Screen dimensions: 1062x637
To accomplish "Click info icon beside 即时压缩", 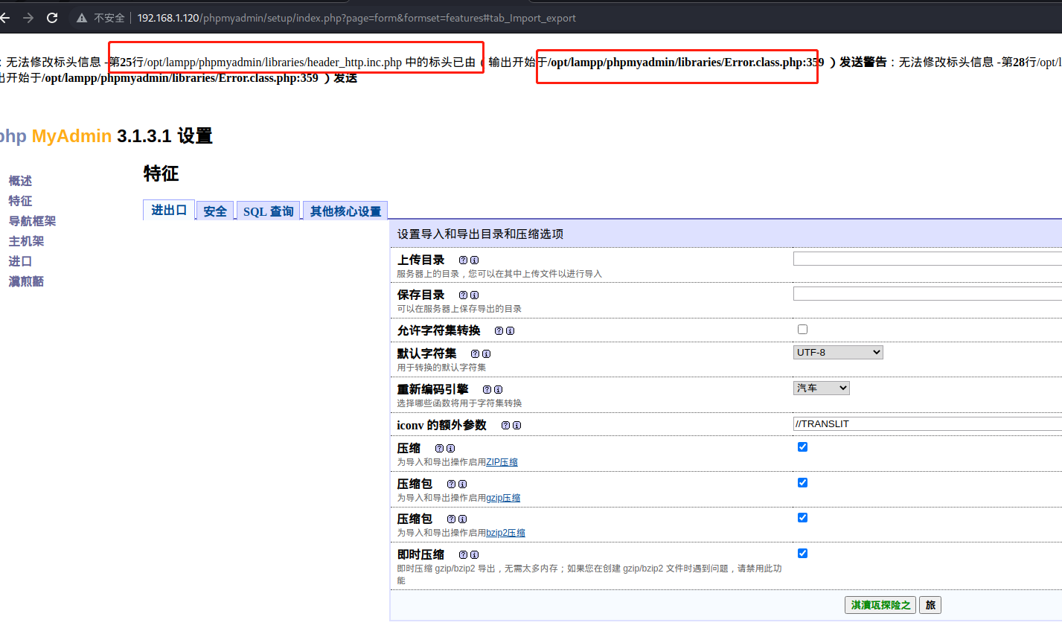I will pyautogui.click(x=474, y=555).
